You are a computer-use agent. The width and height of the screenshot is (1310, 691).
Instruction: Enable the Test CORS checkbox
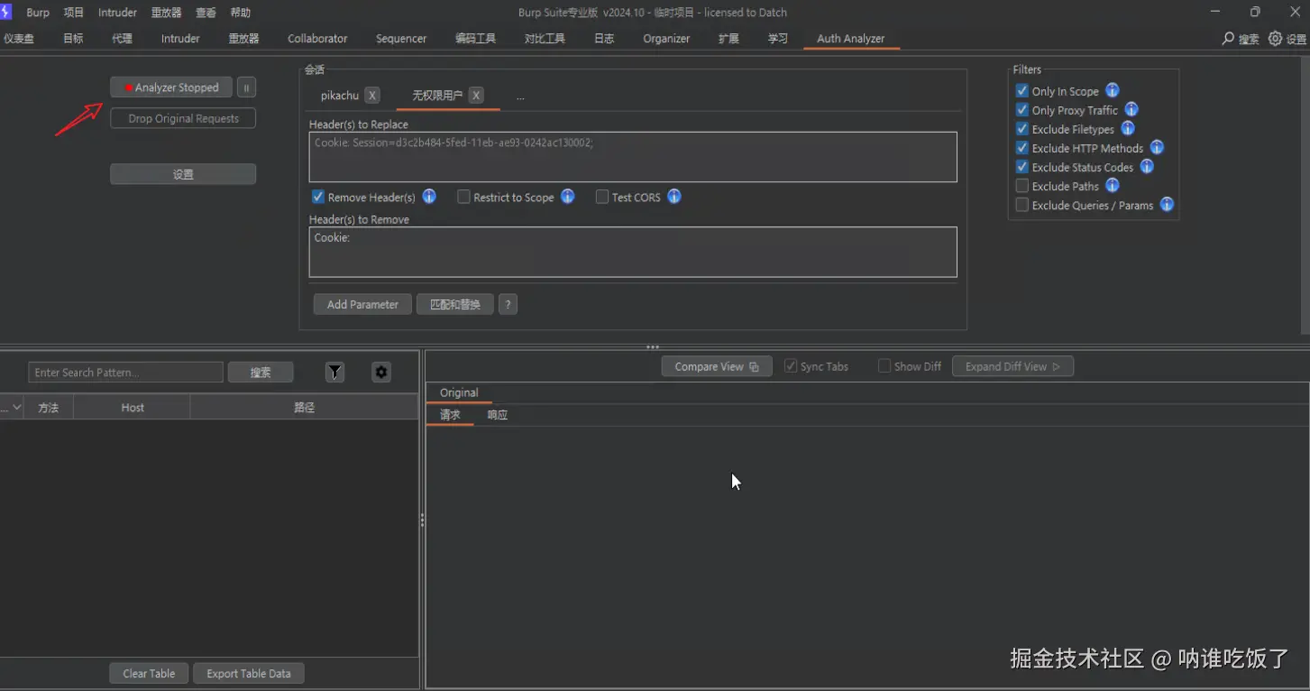tap(602, 197)
